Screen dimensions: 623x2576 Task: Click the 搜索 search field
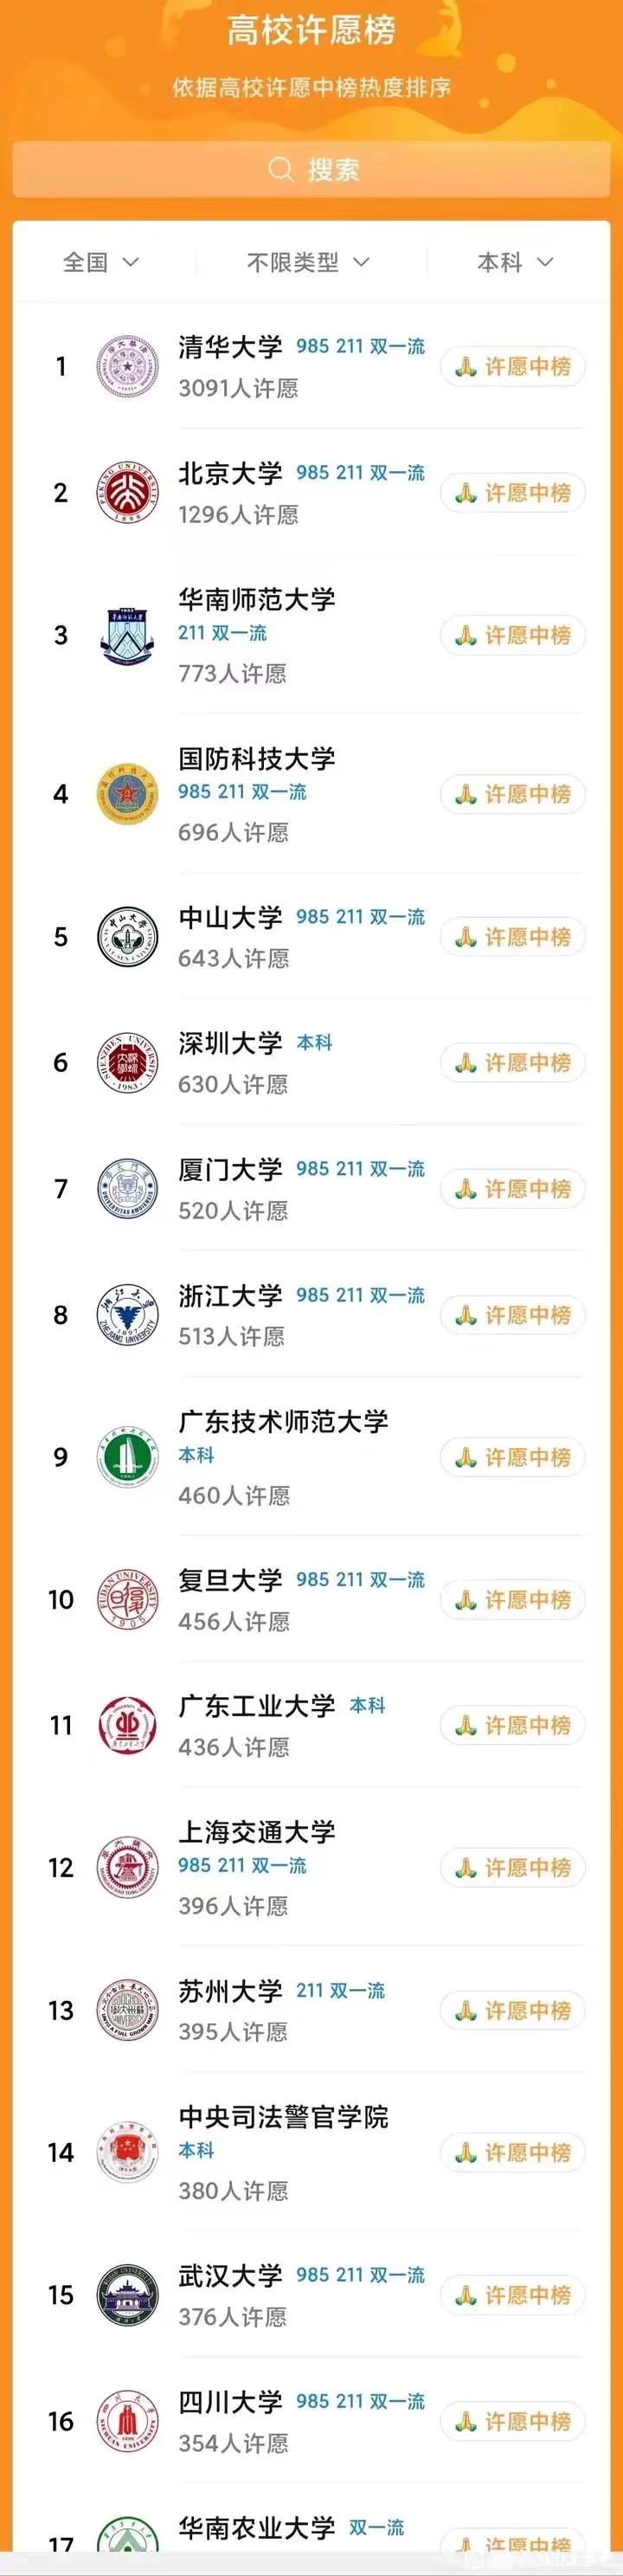311,169
